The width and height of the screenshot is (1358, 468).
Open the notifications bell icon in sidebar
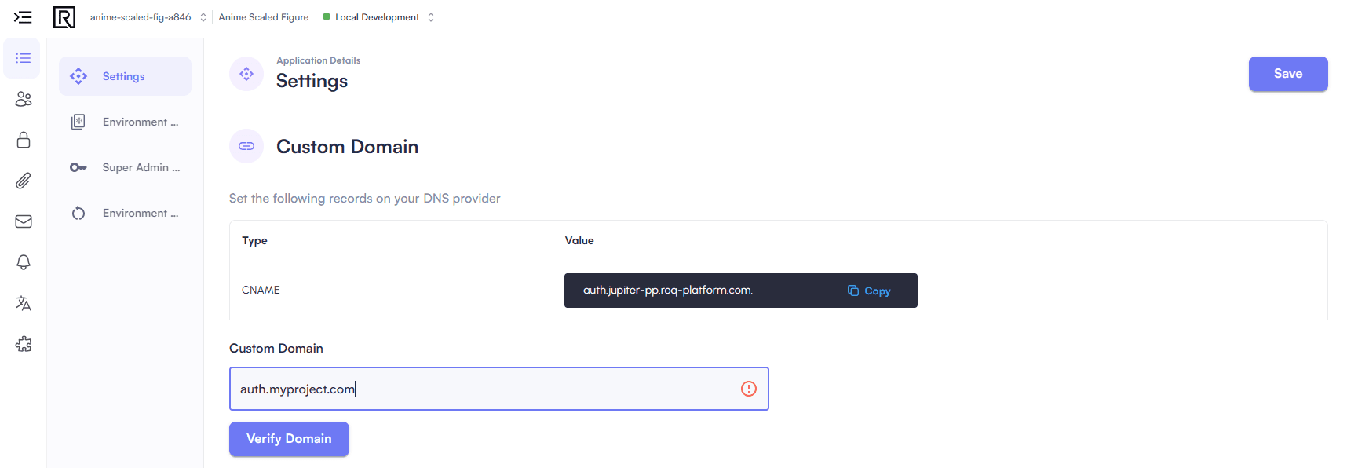click(24, 262)
